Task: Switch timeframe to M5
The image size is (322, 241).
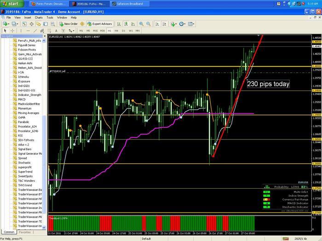Action: click(x=88, y=31)
